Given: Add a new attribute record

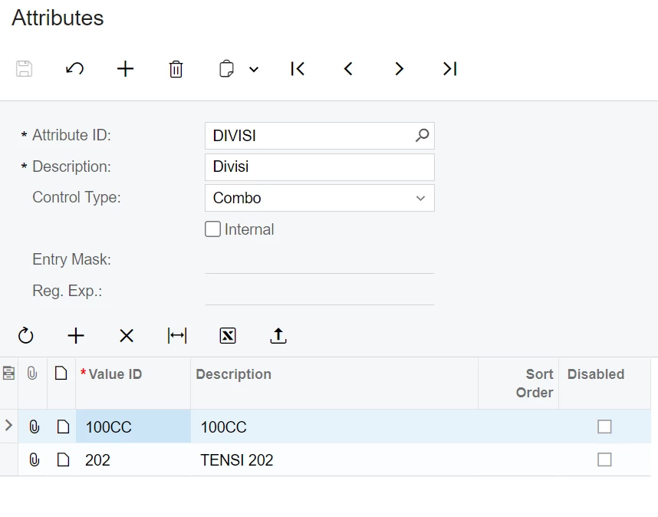Looking at the screenshot, I should [x=125, y=69].
